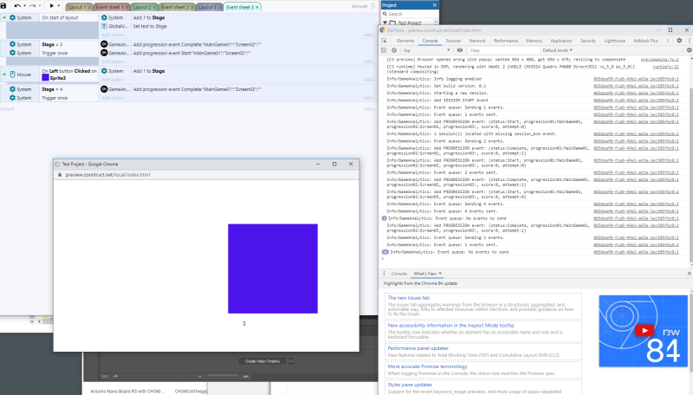
Task: Click 'Add action' under Set text to Stage
Action: (x=113, y=35)
